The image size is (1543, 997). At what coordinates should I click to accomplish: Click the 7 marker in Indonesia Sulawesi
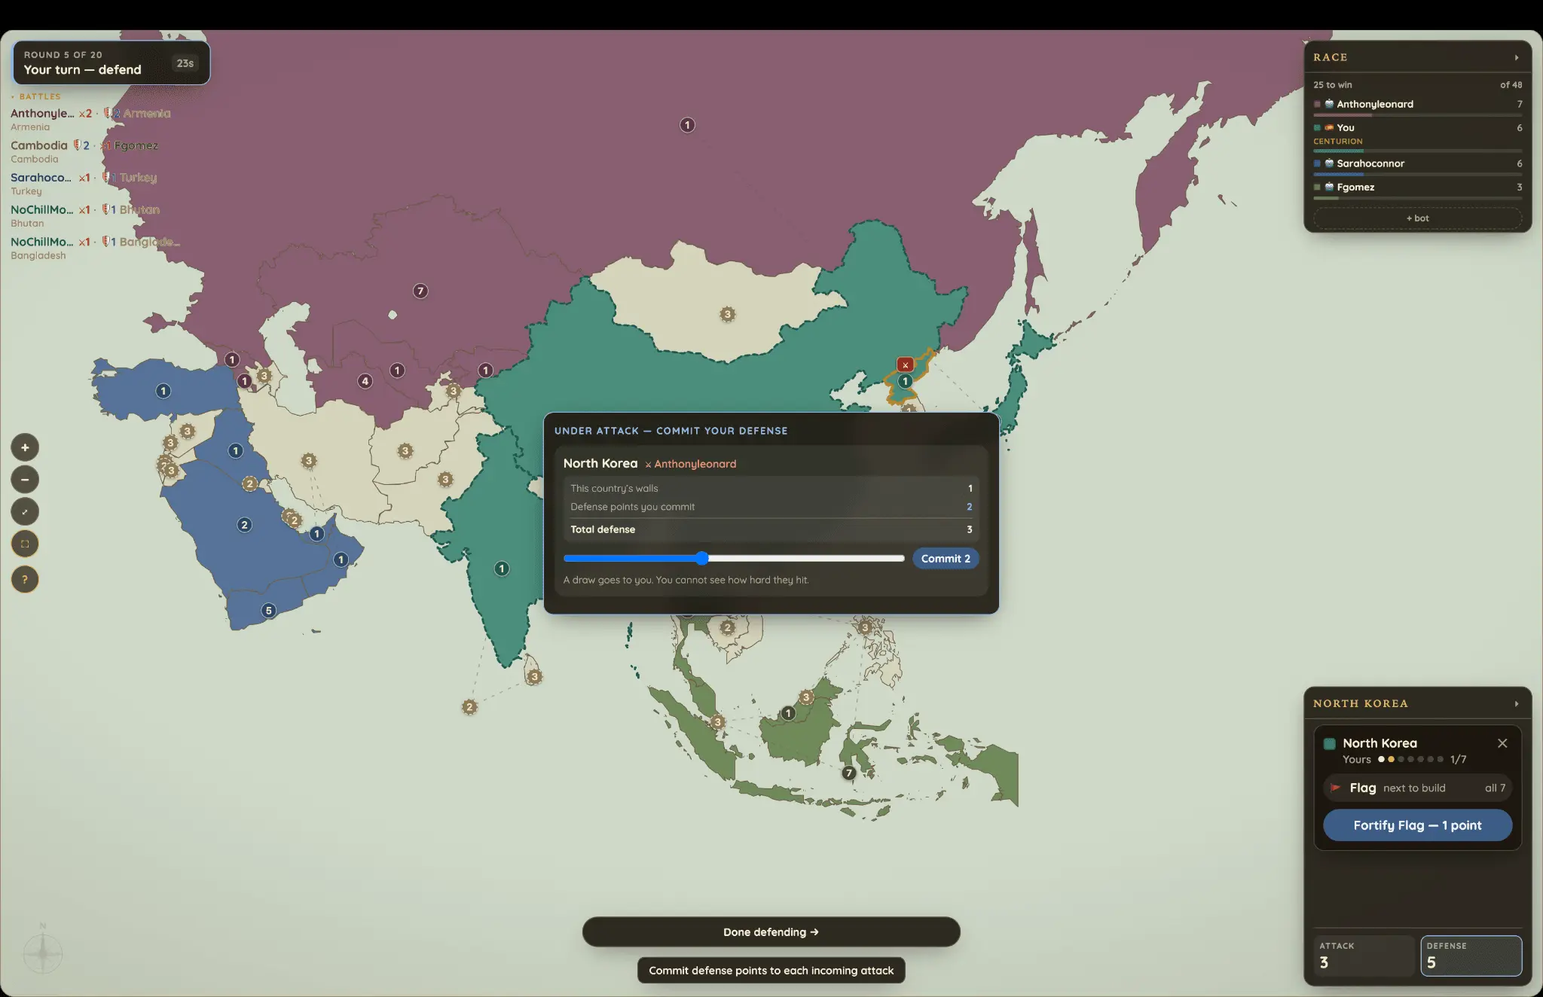[849, 773]
